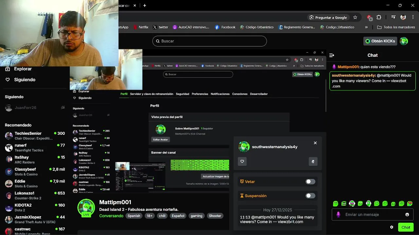Open the Chrome three-dot menu
The image size is (419, 235).
tap(413, 17)
